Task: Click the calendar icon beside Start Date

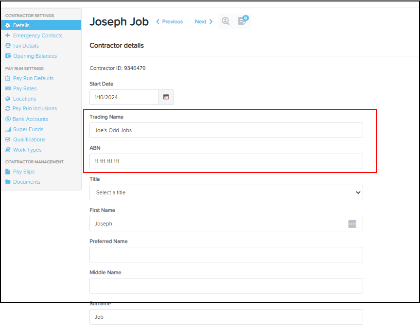Action: tap(166, 97)
